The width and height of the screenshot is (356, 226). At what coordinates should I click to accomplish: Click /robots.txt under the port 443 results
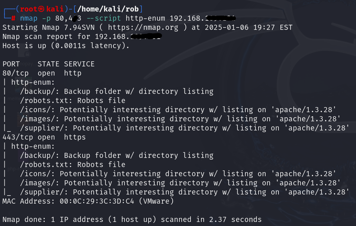pyautogui.click(x=44, y=165)
